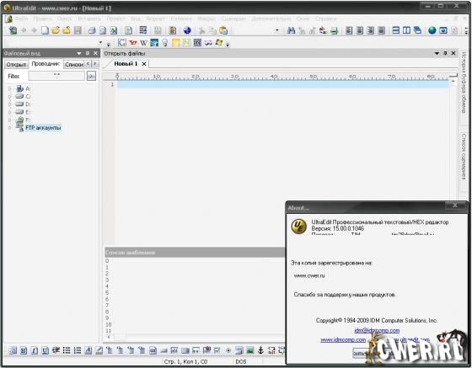Click the Tile vertically window icon

click(x=406, y=30)
